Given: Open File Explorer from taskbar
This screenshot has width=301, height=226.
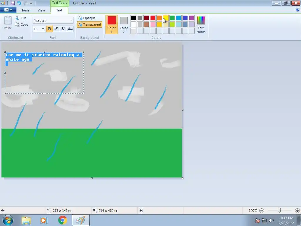Looking at the screenshot, I should [x=26, y=220].
